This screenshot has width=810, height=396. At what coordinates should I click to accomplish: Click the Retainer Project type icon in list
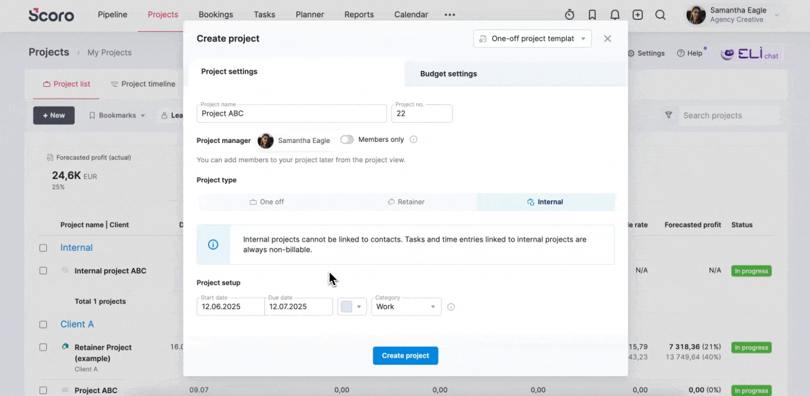[x=65, y=346]
